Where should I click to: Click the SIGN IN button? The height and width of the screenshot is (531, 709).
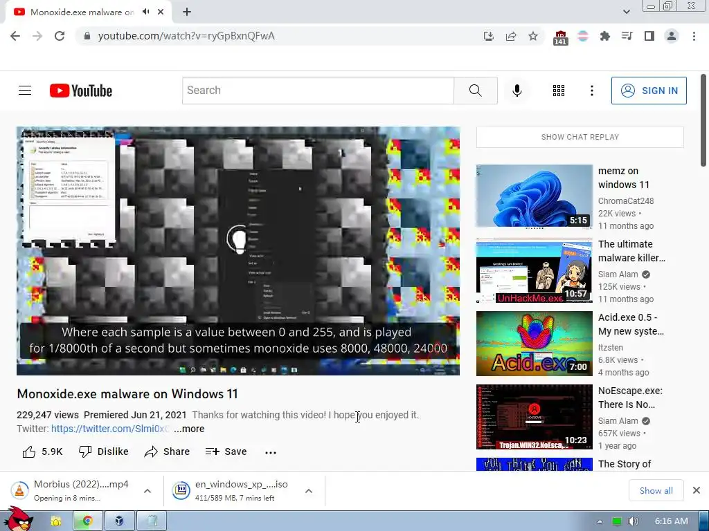click(x=649, y=91)
